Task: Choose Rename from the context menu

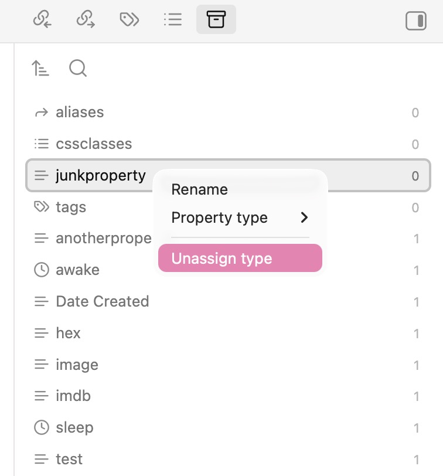Action: click(x=199, y=189)
